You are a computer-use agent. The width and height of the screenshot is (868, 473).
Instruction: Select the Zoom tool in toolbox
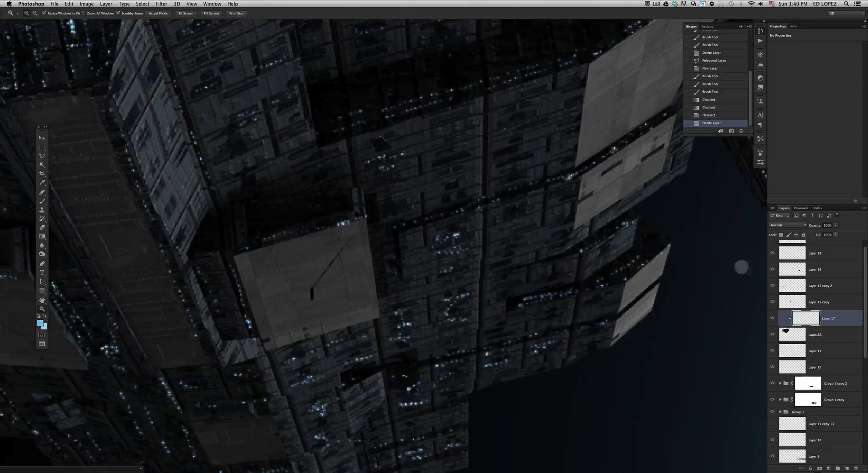pyautogui.click(x=42, y=309)
